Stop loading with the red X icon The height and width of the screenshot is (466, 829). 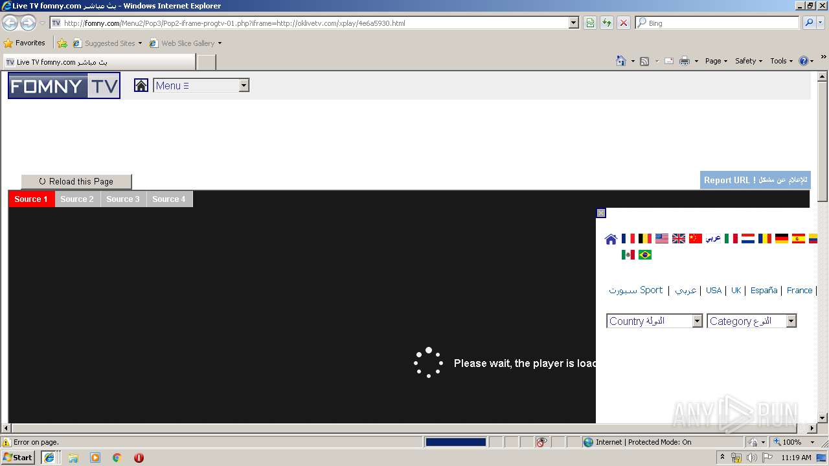624,23
